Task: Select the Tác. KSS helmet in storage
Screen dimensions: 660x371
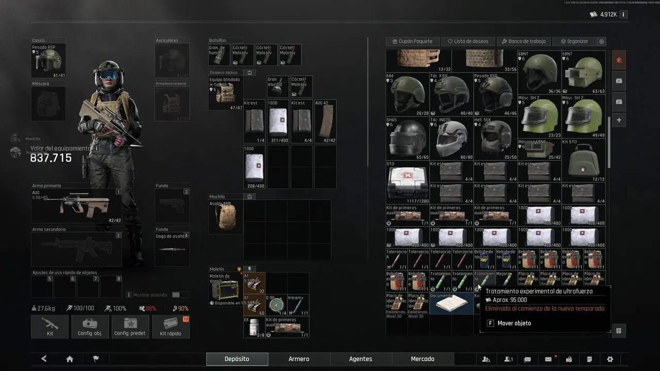Action: [x=451, y=94]
